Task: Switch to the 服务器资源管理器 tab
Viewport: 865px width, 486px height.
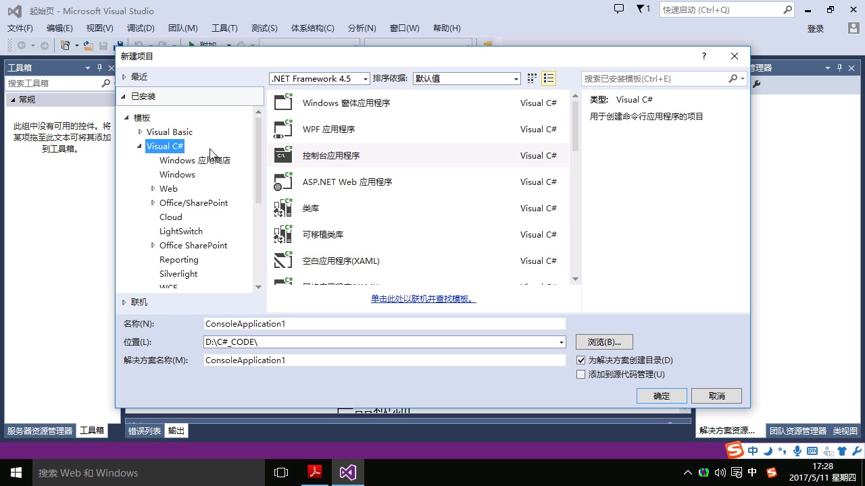Action: pos(40,431)
